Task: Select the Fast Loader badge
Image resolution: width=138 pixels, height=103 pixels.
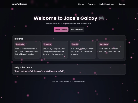Action: click(x=20, y=44)
